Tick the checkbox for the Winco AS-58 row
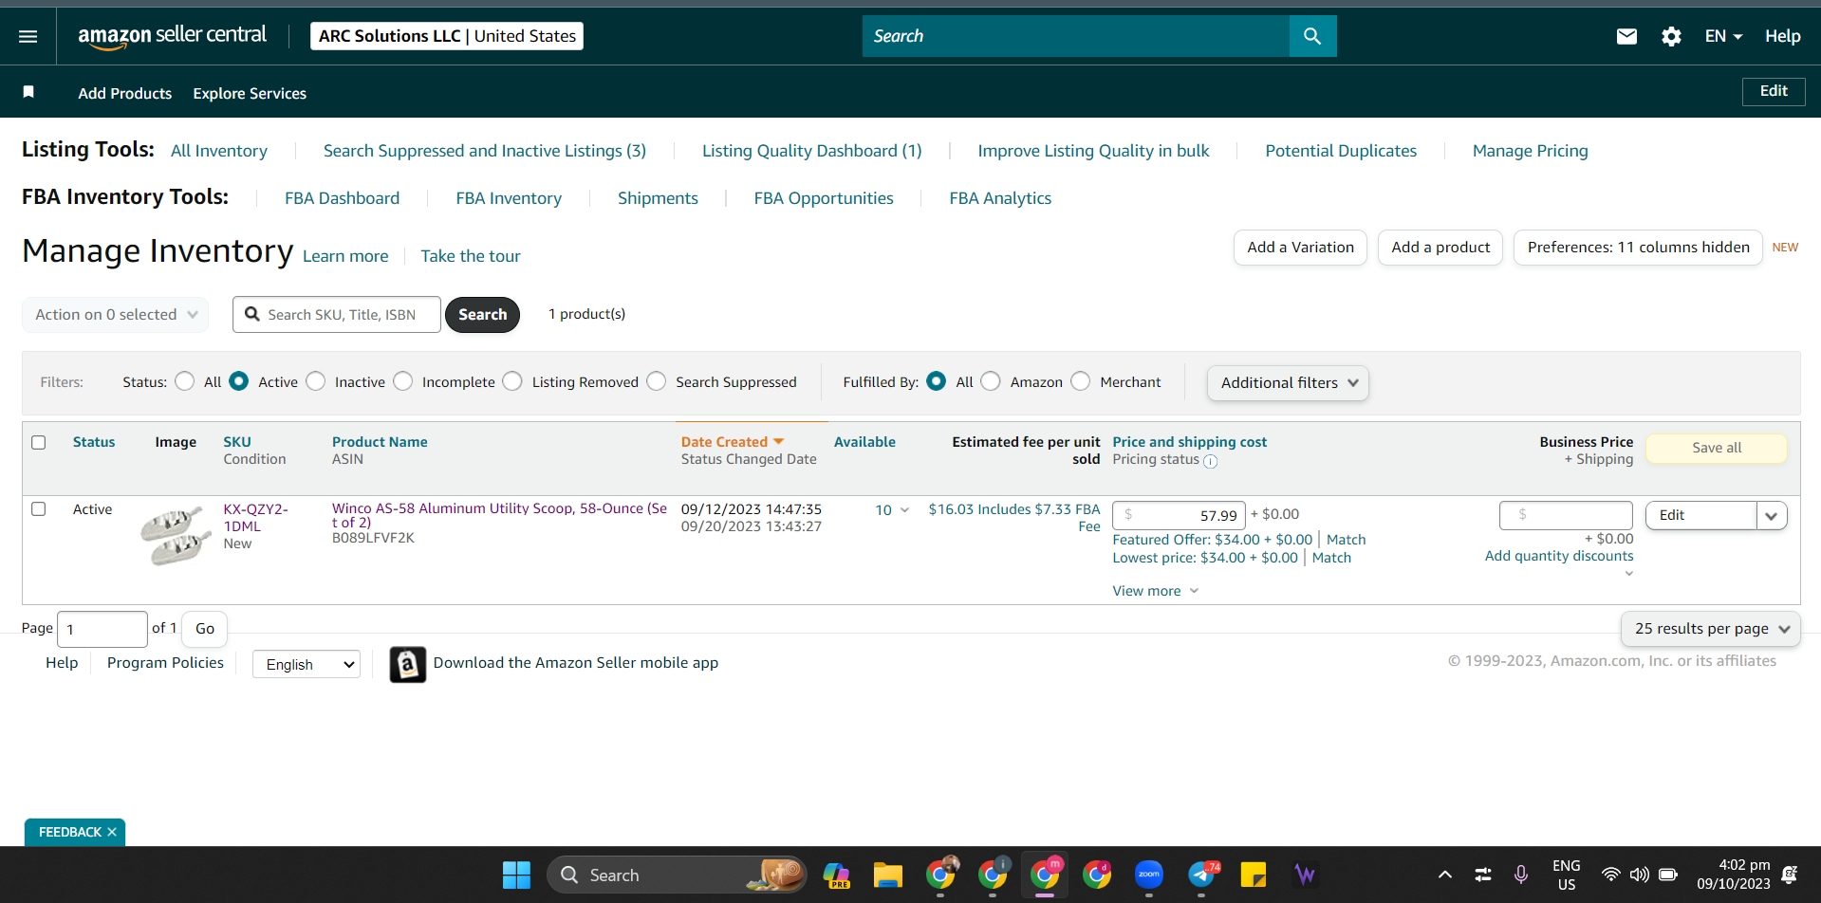Image resolution: width=1821 pixels, height=903 pixels. click(39, 509)
